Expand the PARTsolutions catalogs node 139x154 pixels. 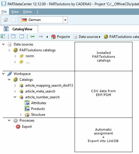(9, 50)
